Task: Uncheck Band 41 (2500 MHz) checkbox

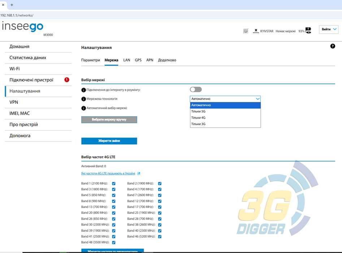Action: pos(114,237)
